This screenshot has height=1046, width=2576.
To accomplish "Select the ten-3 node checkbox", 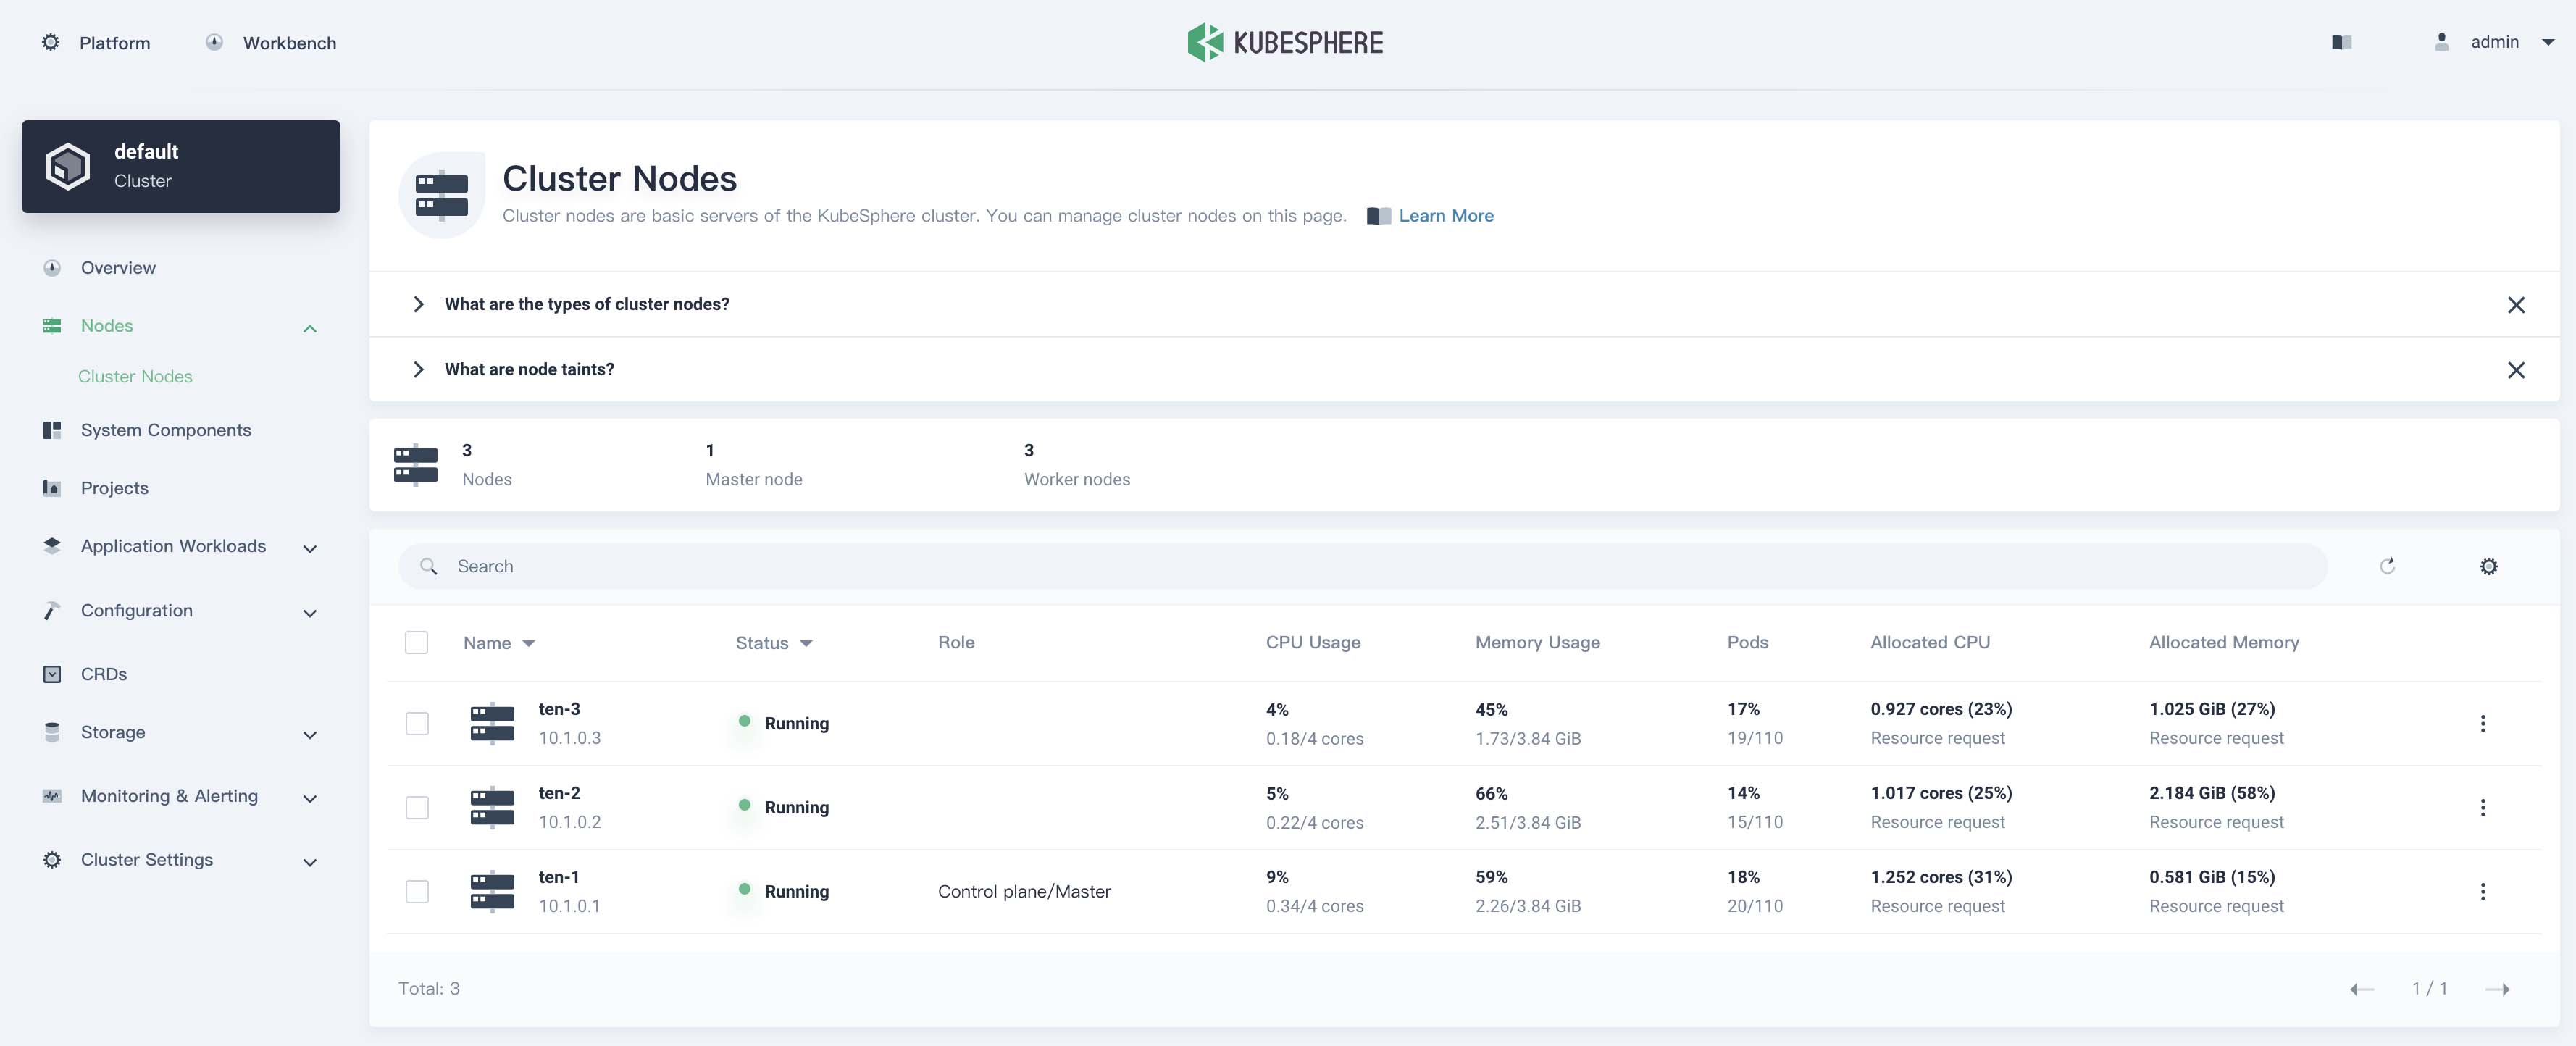I will tap(417, 723).
